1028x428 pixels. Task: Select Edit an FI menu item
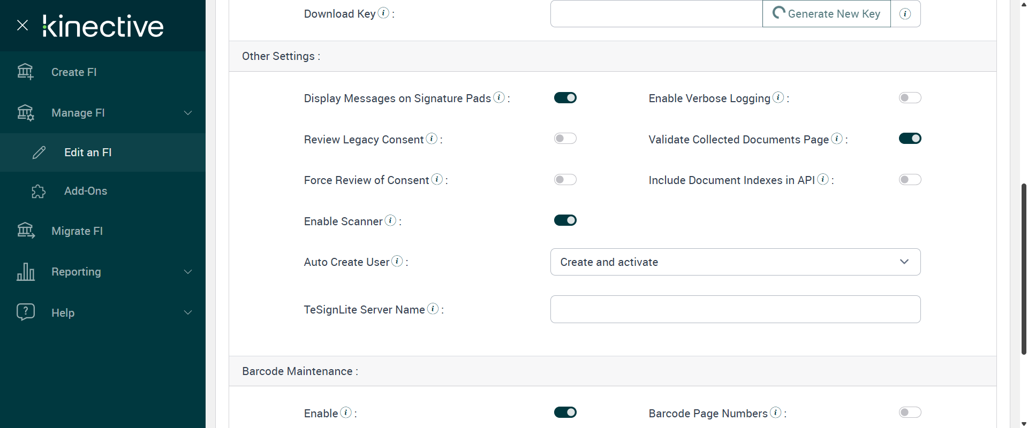[x=103, y=152]
